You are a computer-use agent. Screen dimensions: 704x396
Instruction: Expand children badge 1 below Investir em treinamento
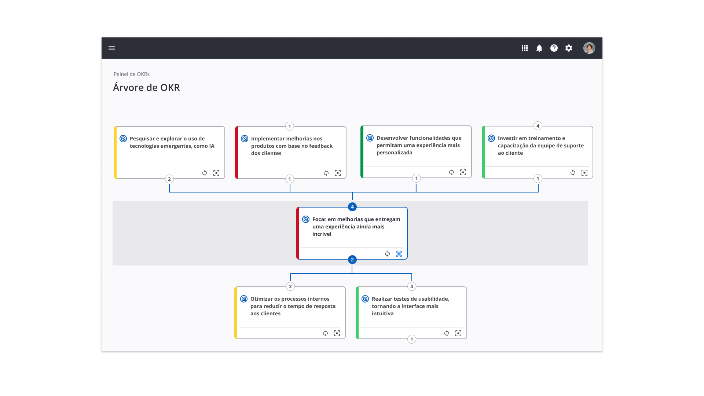click(538, 179)
